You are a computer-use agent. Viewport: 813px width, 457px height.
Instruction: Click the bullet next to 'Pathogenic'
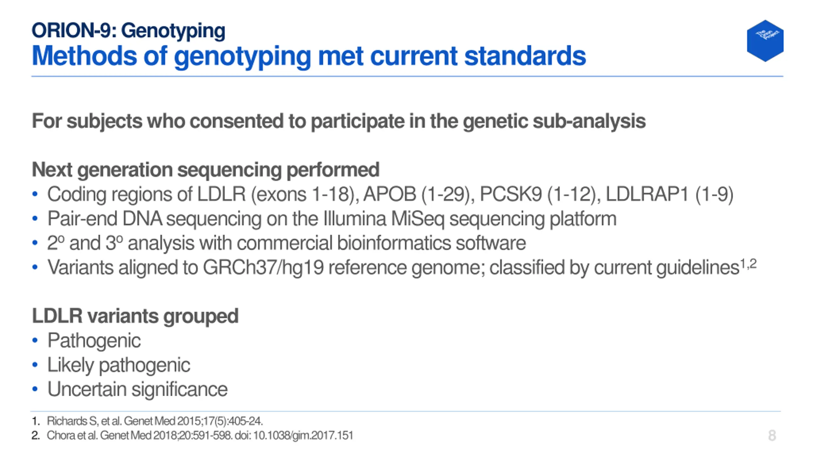pyautogui.click(x=35, y=341)
